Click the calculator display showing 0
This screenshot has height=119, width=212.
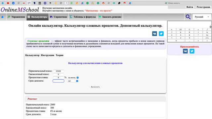pyautogui.click(x=189, y=24)
